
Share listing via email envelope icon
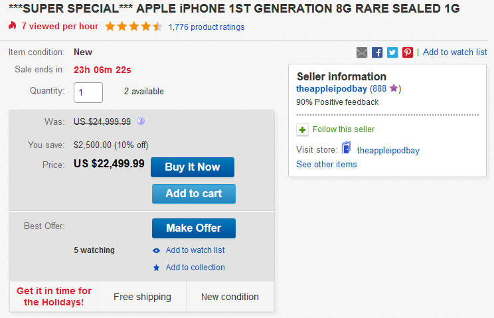click(x=362, y=52)
